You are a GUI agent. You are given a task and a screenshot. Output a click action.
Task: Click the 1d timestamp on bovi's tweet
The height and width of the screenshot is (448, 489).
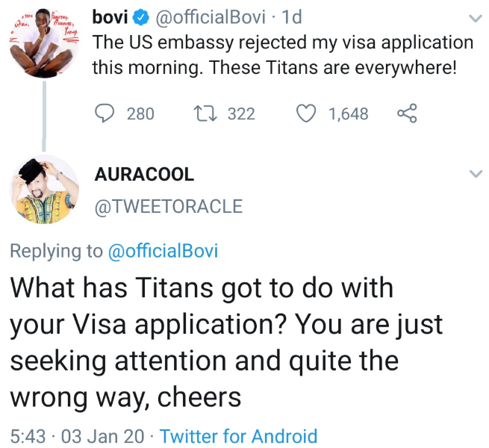click(x=287, y=16)
